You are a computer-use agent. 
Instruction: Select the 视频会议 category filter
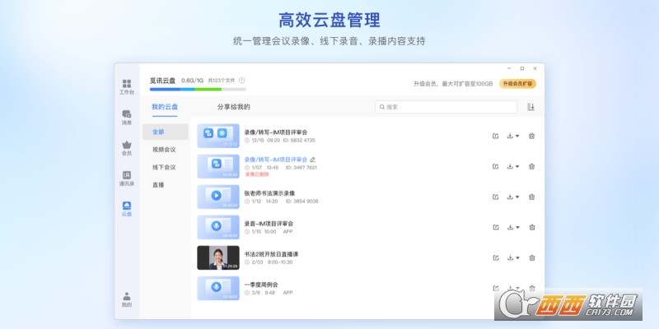coord(164,150)
